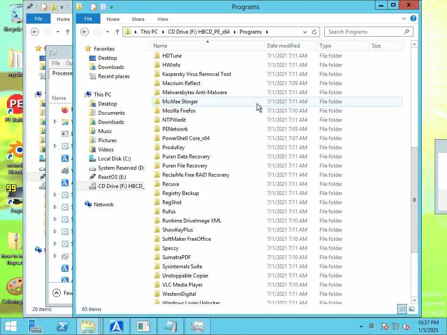The image size is (447, 335).
Task: Open Windows Start button
Action: 10,326
